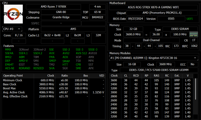The height and width of the screenshot is (120, 201).
Task: Open the CPU #0 selector dropdown
Action: tap(12, 29)
